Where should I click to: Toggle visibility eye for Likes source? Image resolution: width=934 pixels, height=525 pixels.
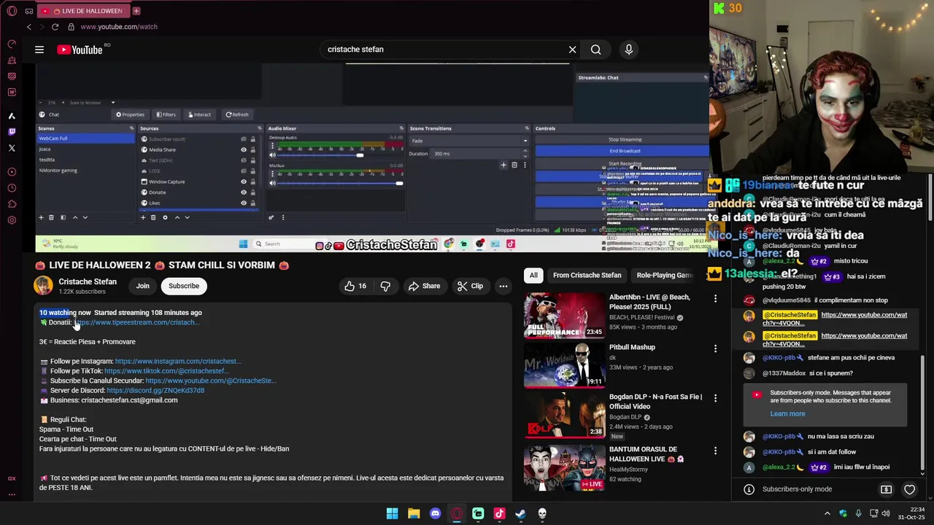click(x=244, y=203)
